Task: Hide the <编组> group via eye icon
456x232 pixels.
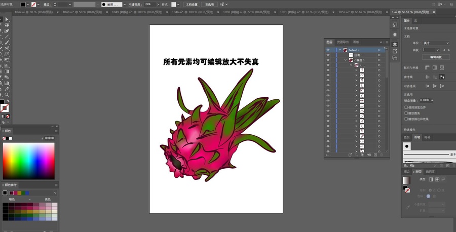Action: (328, 60)
